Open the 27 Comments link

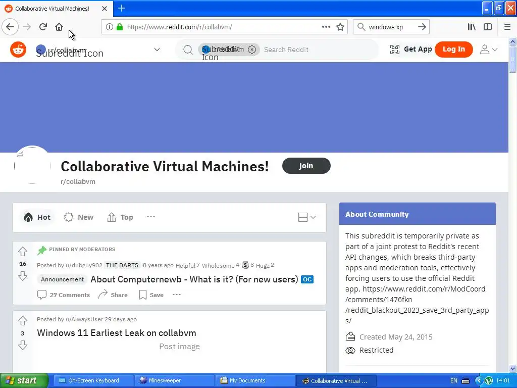pos(64,295)
